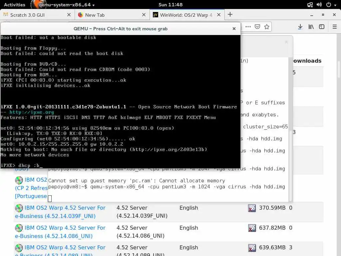This screenshot has height=256, width=341.
Task: Click the terminal line with -m 1024 command
Action: point(167,187)
